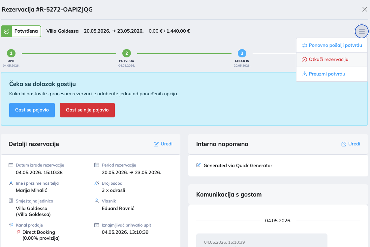Screen dimensions: 370x247
Task: Choose Otkaži rezervaciju from the menu
Action: (332, 59)
